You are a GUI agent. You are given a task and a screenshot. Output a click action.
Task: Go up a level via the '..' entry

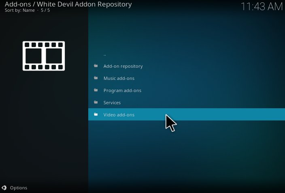tap(187, 54)
